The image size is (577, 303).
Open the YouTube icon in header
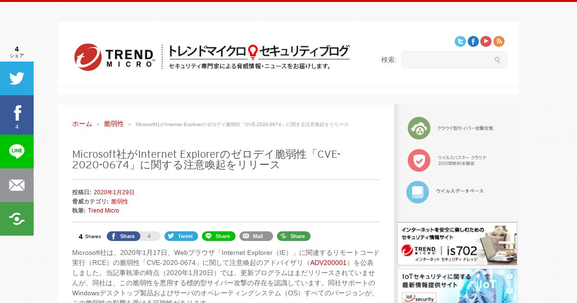[x=486, y=41]
